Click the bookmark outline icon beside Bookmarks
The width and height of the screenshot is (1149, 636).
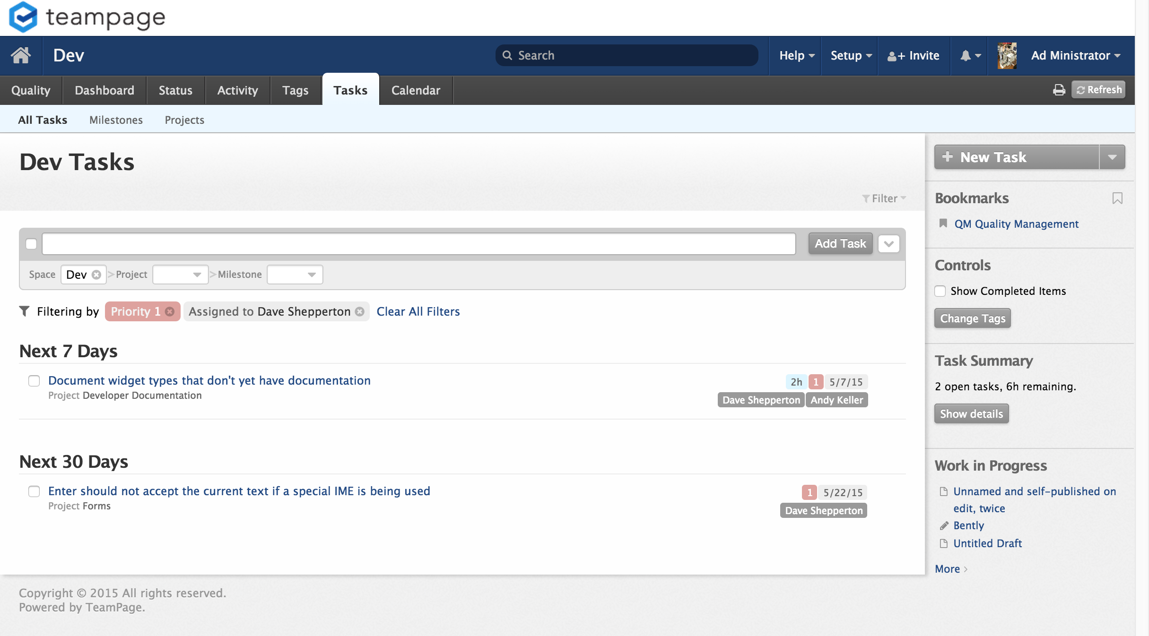pyautogui.click(x=1117, y=198)
